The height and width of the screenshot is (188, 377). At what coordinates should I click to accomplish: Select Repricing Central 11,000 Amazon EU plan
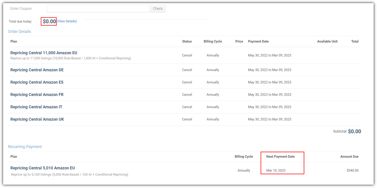coord(44,53)
